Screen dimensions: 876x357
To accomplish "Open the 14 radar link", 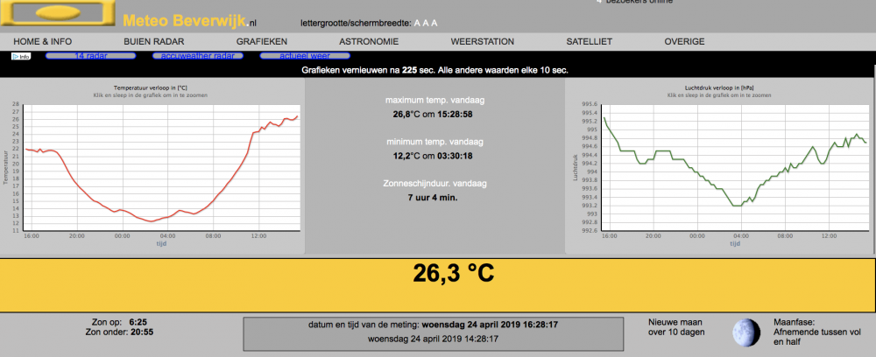I will pos(90,56).
